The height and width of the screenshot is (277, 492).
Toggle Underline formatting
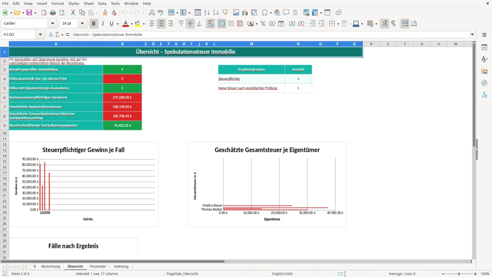[x=111, y=24]
